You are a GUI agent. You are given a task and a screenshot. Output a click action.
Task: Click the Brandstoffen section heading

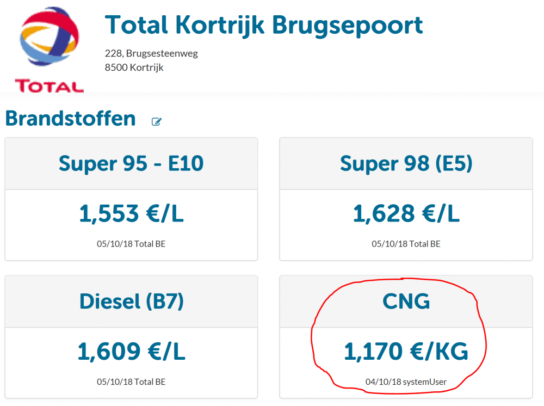[70, 119]
